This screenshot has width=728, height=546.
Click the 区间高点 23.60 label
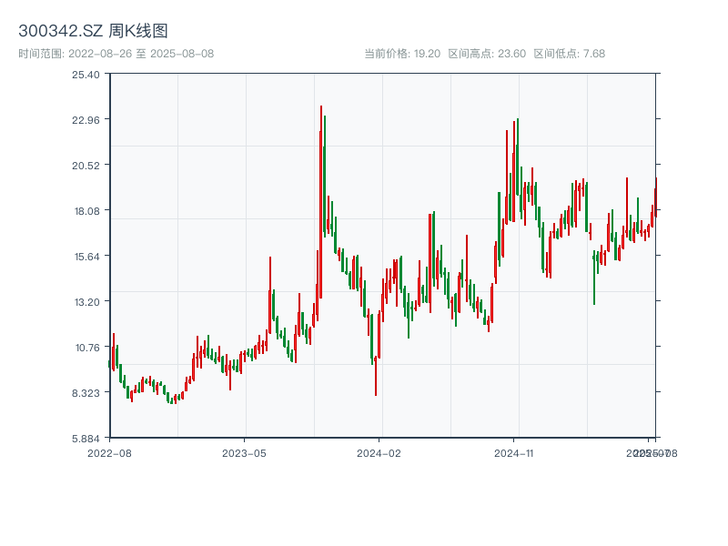tap(487, 54)
